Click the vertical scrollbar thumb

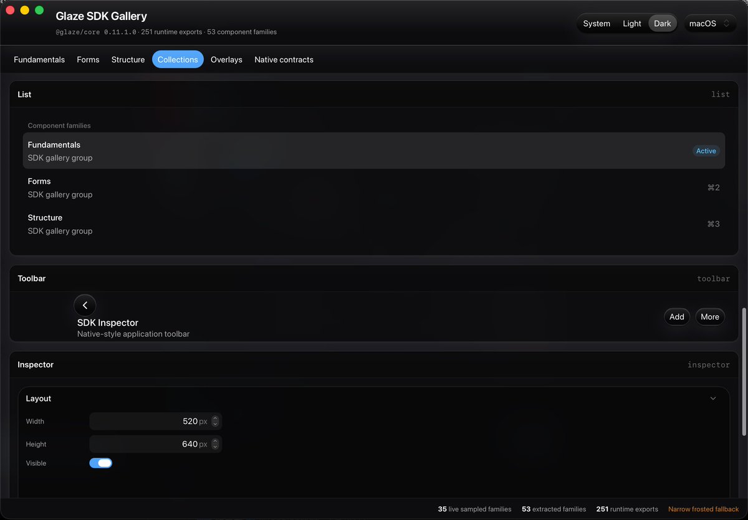click(x=743, y=372)
